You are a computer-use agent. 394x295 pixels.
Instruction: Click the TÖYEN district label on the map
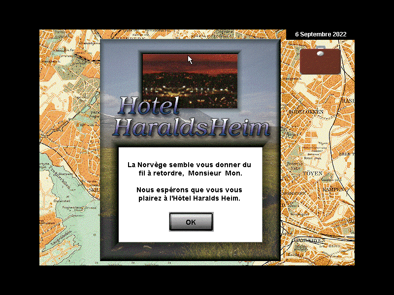point(313,174)
